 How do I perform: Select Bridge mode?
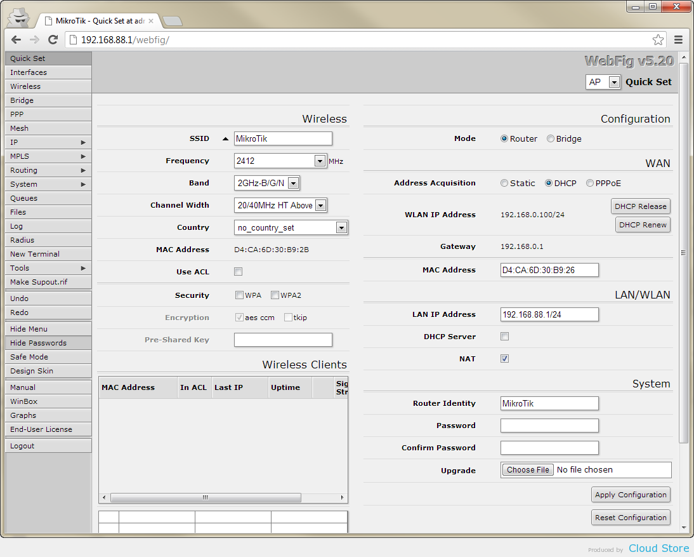551,138
